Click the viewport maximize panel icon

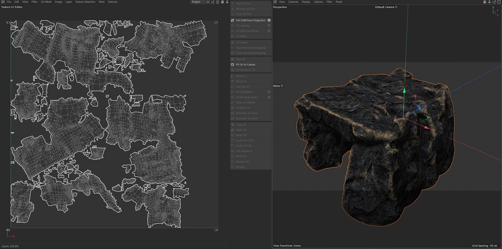click(499, 2)
